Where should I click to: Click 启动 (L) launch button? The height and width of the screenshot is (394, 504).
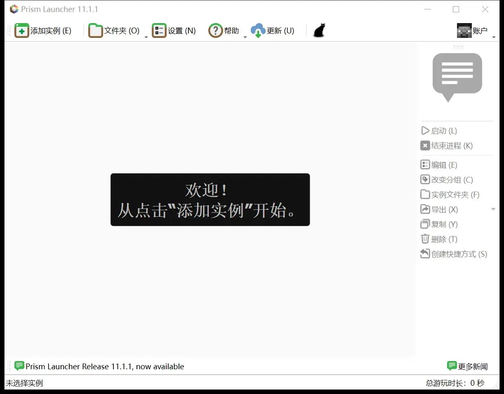click(439, 131)
